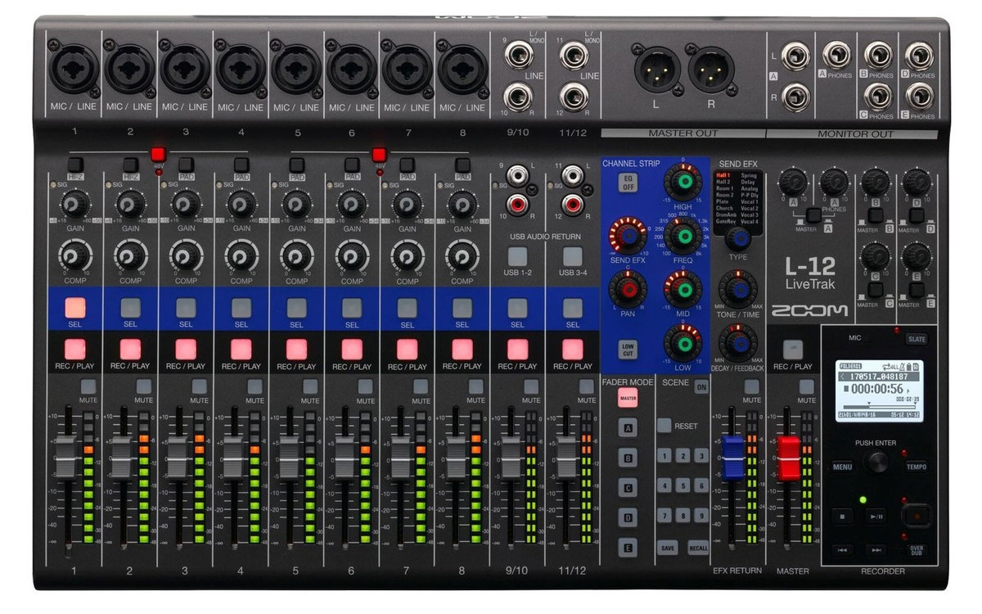
Task: Mute channel 3
Action: (199, 386)
